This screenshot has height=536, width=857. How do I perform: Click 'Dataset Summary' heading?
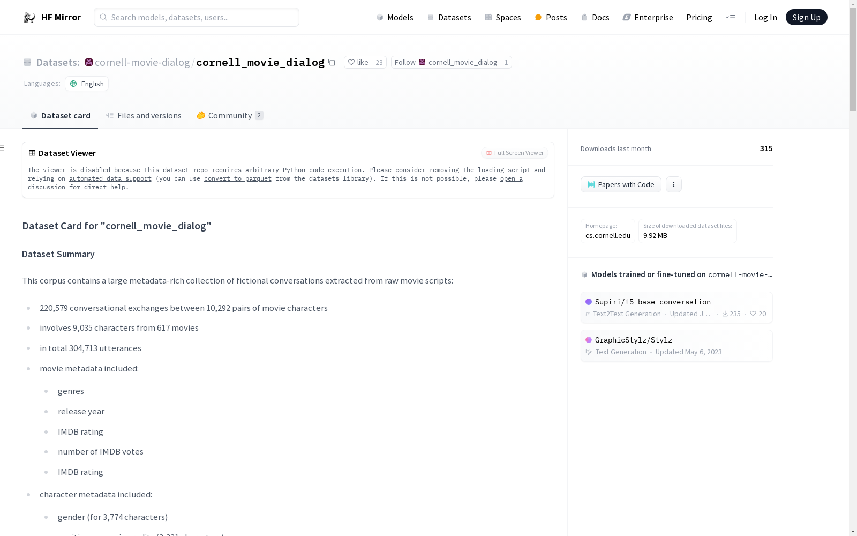coord(58,254)
